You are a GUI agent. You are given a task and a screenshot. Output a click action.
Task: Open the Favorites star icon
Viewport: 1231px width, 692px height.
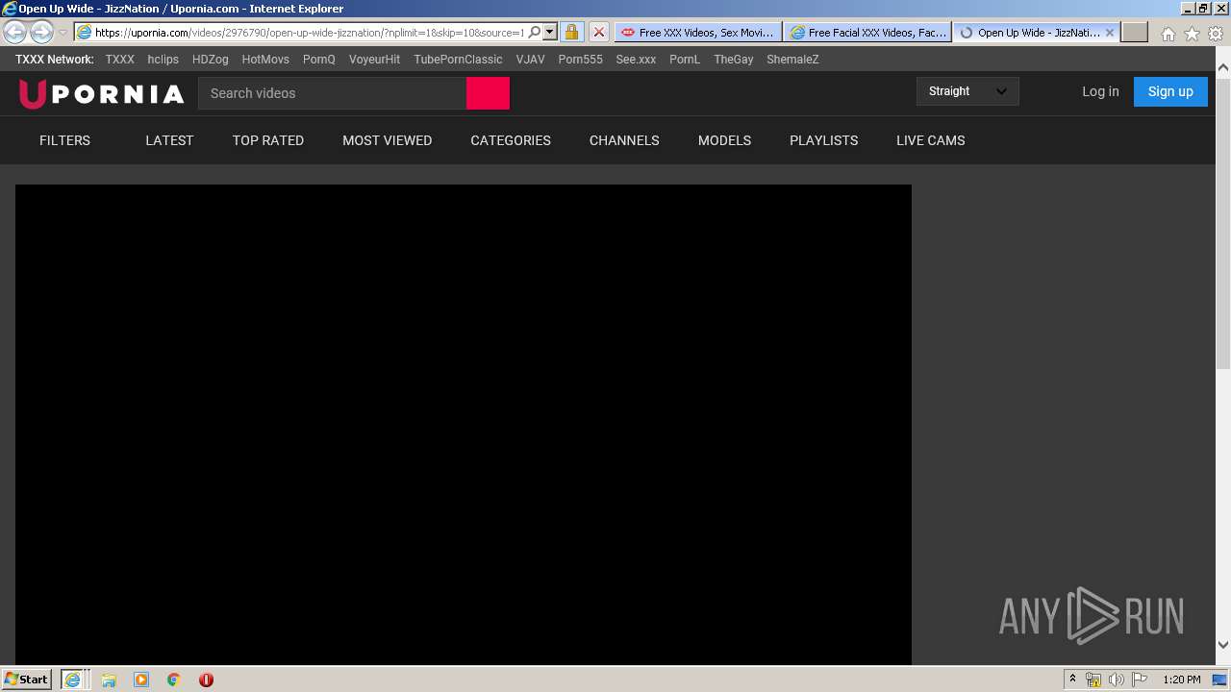coord(1192,34)
